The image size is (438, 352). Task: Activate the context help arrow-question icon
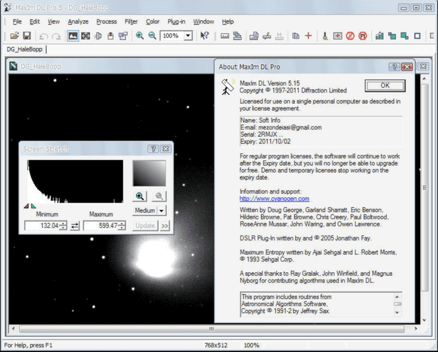click(x=204, y=36)
